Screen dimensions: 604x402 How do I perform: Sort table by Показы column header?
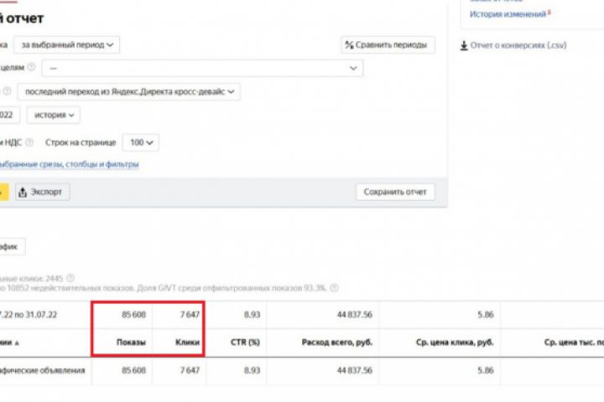tap(133, 343)
